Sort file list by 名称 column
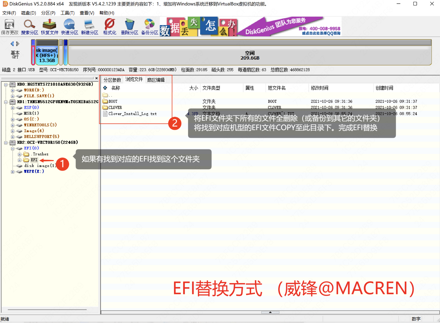The image size is (440, 323). click(x=116, y=88)
